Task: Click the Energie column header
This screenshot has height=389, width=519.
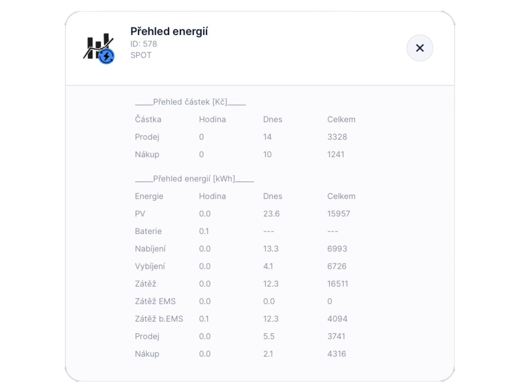Action: click(149, 196)
